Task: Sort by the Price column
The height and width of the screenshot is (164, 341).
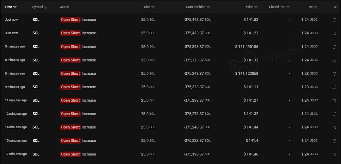Action: (x=256, y=7)
